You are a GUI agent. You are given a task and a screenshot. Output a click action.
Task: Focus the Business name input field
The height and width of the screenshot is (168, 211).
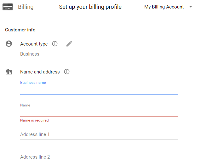point(99,89)
